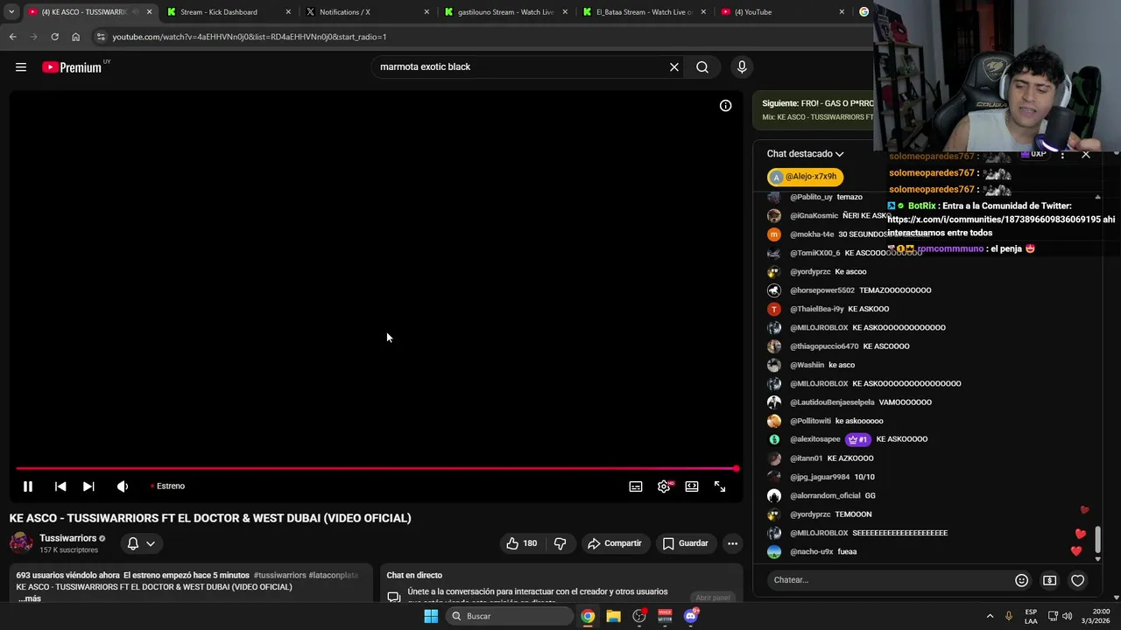Mute the video volume speaker icon
Viewport: 1121px width, 630px height.
pos(123,486)
